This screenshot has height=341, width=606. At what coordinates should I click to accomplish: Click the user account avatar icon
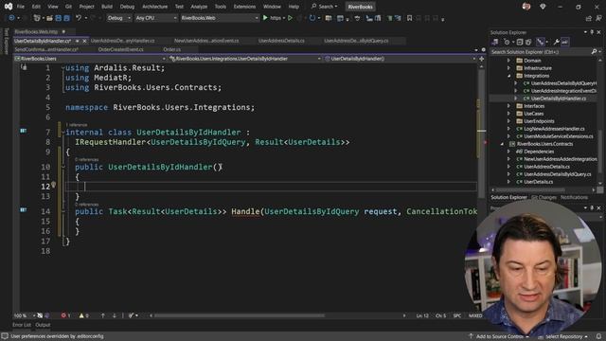[x=526, y=7]
